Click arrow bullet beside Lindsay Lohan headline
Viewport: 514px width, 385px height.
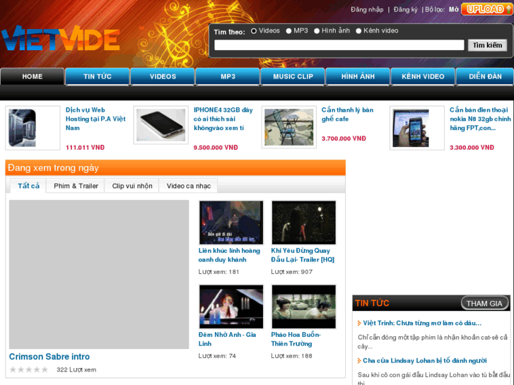[359, 361]
